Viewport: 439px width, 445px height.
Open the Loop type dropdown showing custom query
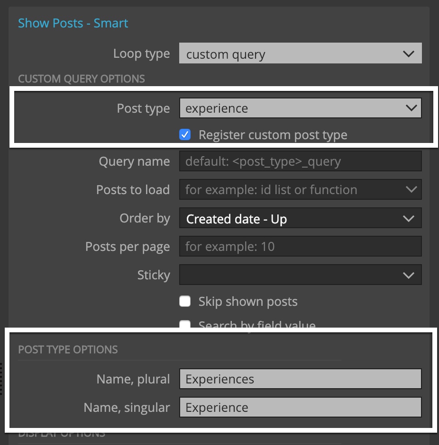pyautogui.click(x=301, y=53)
